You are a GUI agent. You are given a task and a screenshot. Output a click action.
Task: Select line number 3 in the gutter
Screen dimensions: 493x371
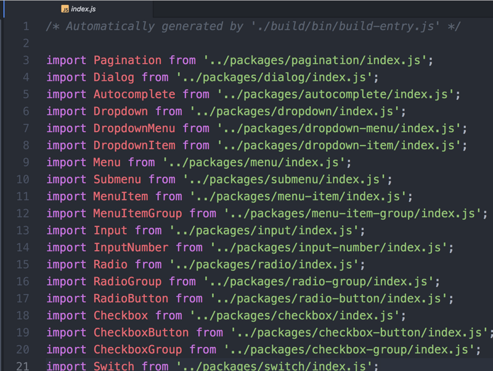(x=25, y=60)
